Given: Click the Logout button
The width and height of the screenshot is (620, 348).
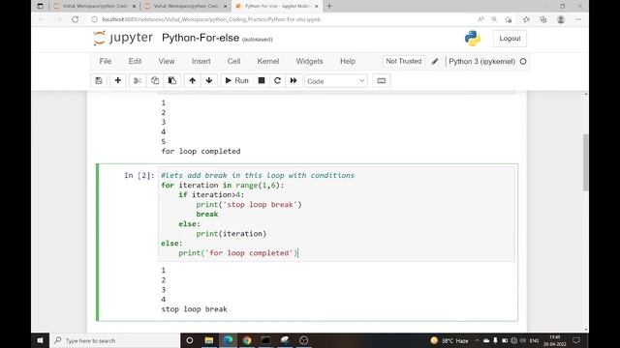Looking at the screenshot, I should point(510,39).
